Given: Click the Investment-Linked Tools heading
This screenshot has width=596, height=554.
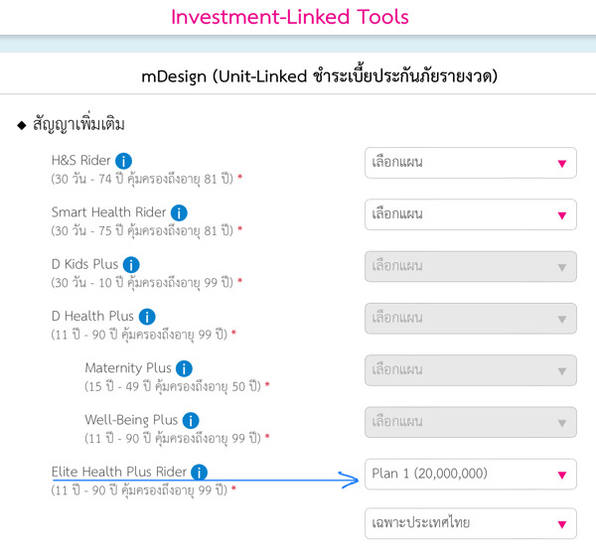Looking at the screenshot, I should [290, 17].
